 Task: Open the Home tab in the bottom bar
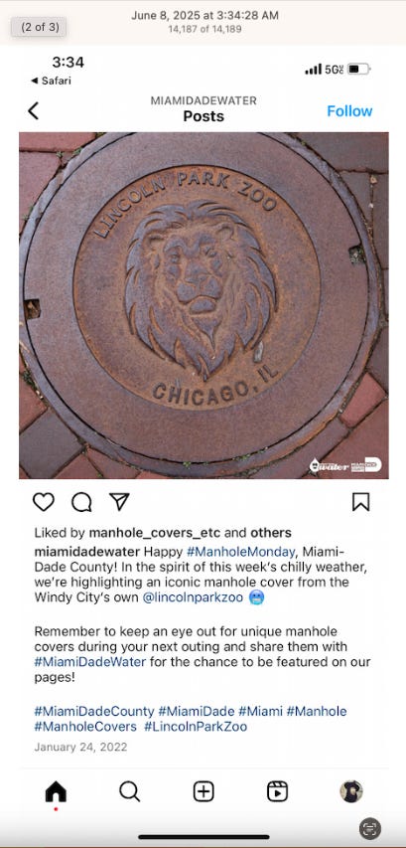click(x=56, y=791)
